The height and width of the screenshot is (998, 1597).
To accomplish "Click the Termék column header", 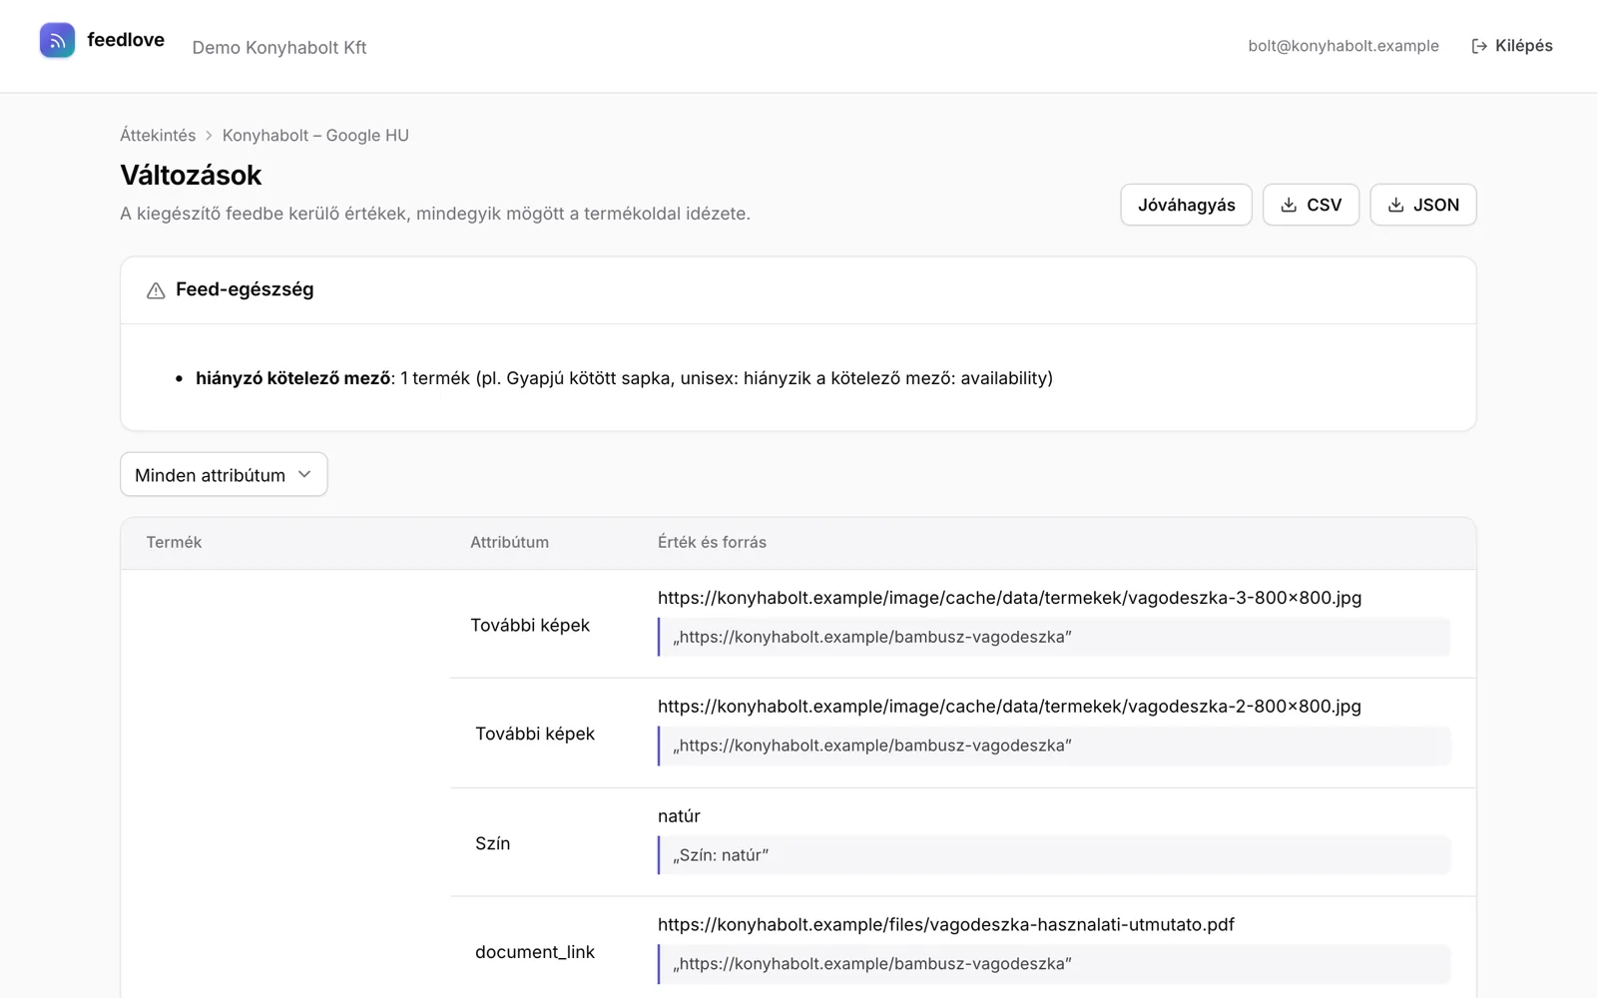I will click(174, 542).
